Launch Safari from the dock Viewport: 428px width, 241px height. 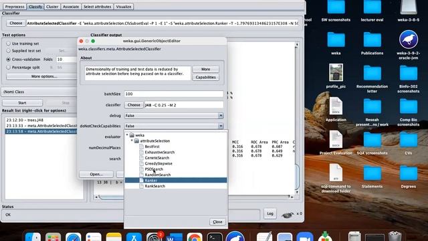pos(73,237)
